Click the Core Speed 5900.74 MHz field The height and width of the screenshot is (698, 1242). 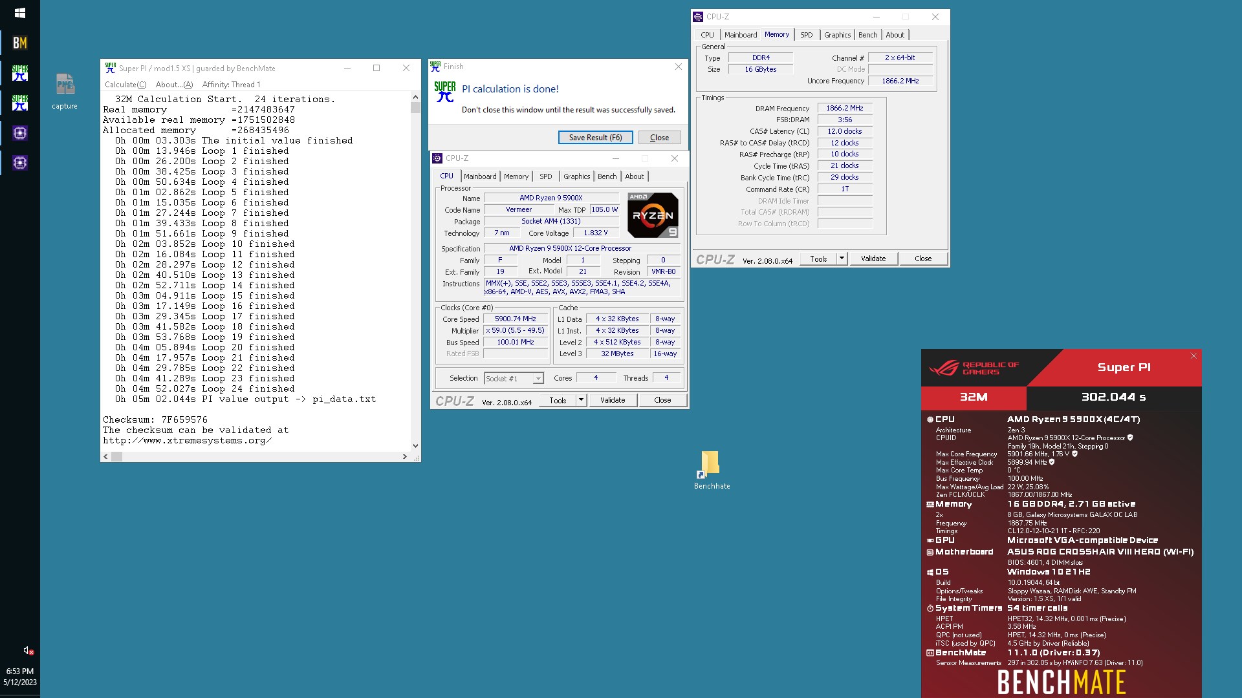[516, 319]
